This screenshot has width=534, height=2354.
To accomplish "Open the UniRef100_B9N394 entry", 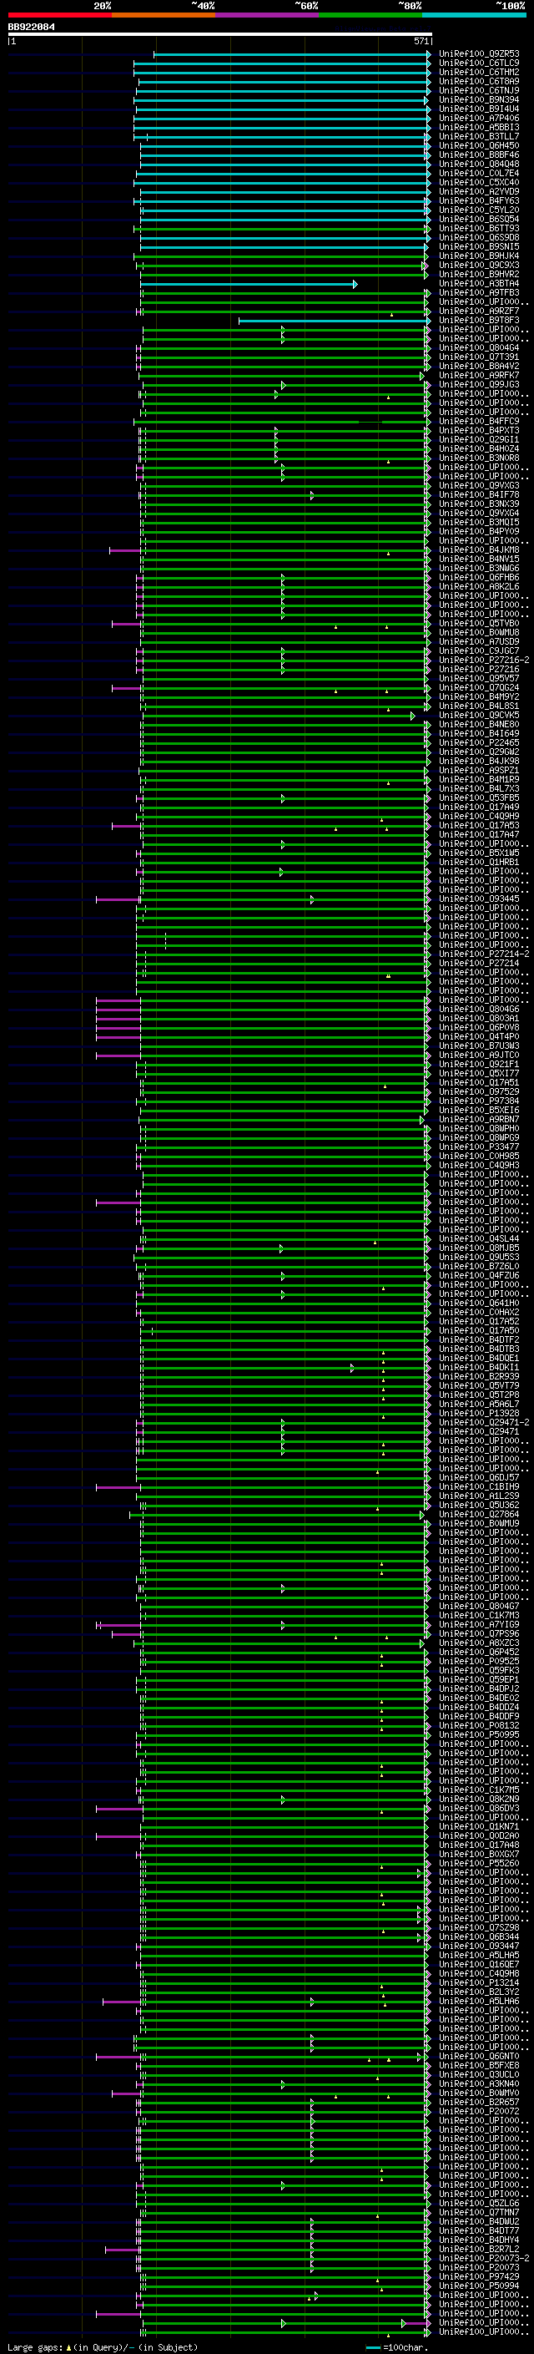I will [x=479, y=99].
